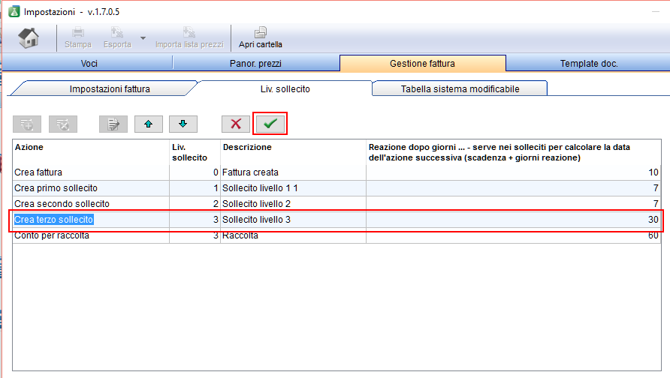Click the Sollecito livello 1 1 cell
The image size is (670, 378).
point(293,188)
